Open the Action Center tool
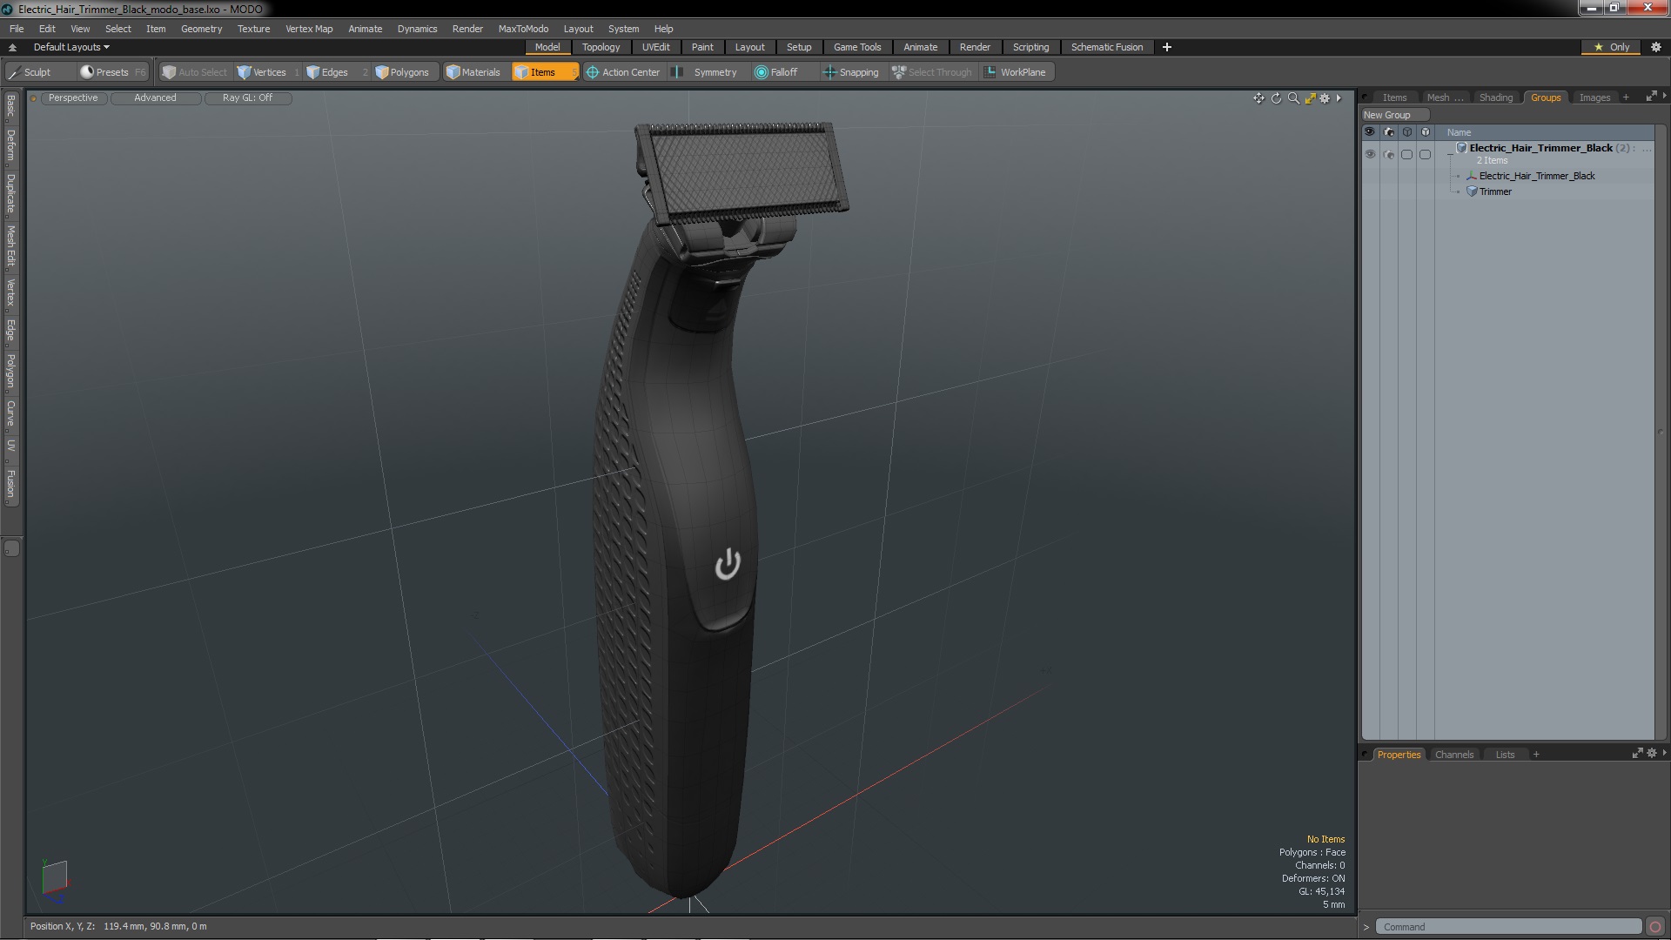 pos(623,72)
